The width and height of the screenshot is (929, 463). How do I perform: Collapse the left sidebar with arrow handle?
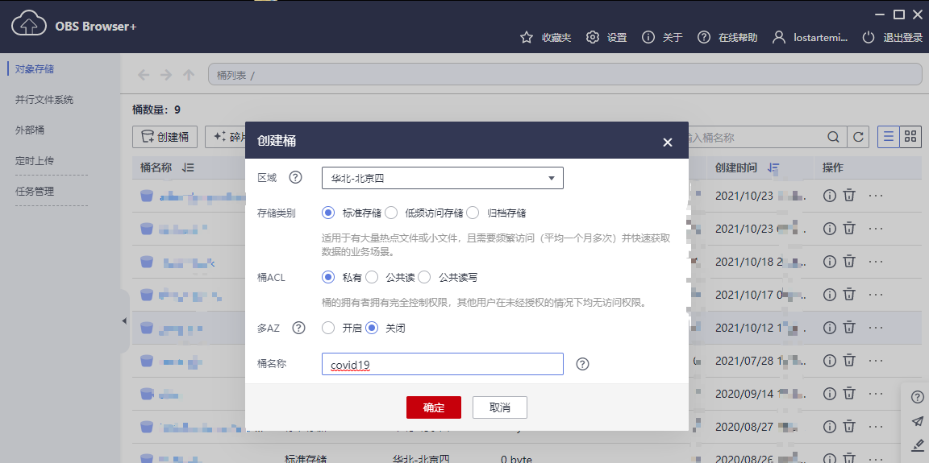[124, 320]
